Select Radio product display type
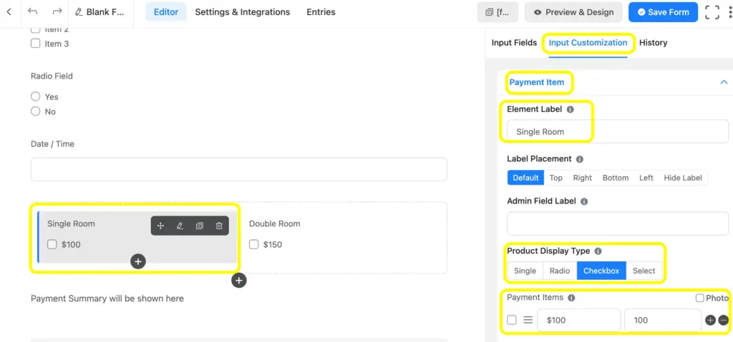Viewport: 733px width, 342px height. click(560, 271)
